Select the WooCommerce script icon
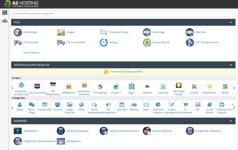The width and height of the screenshot is (238, 150). [37, 86]
